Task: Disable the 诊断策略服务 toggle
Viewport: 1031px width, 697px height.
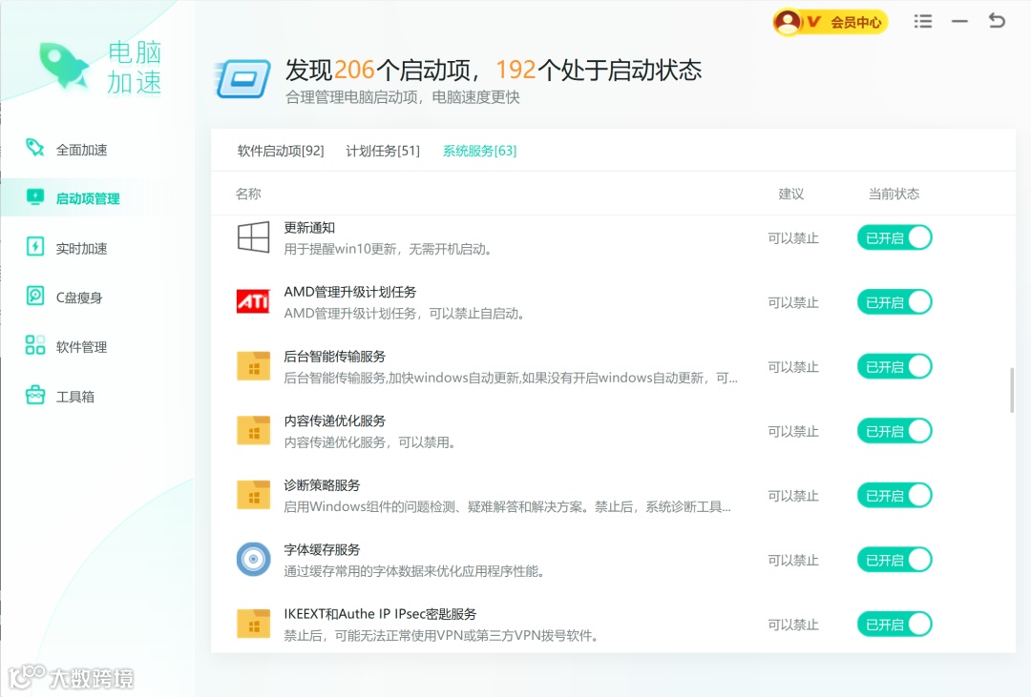Action: coord(894,495)
